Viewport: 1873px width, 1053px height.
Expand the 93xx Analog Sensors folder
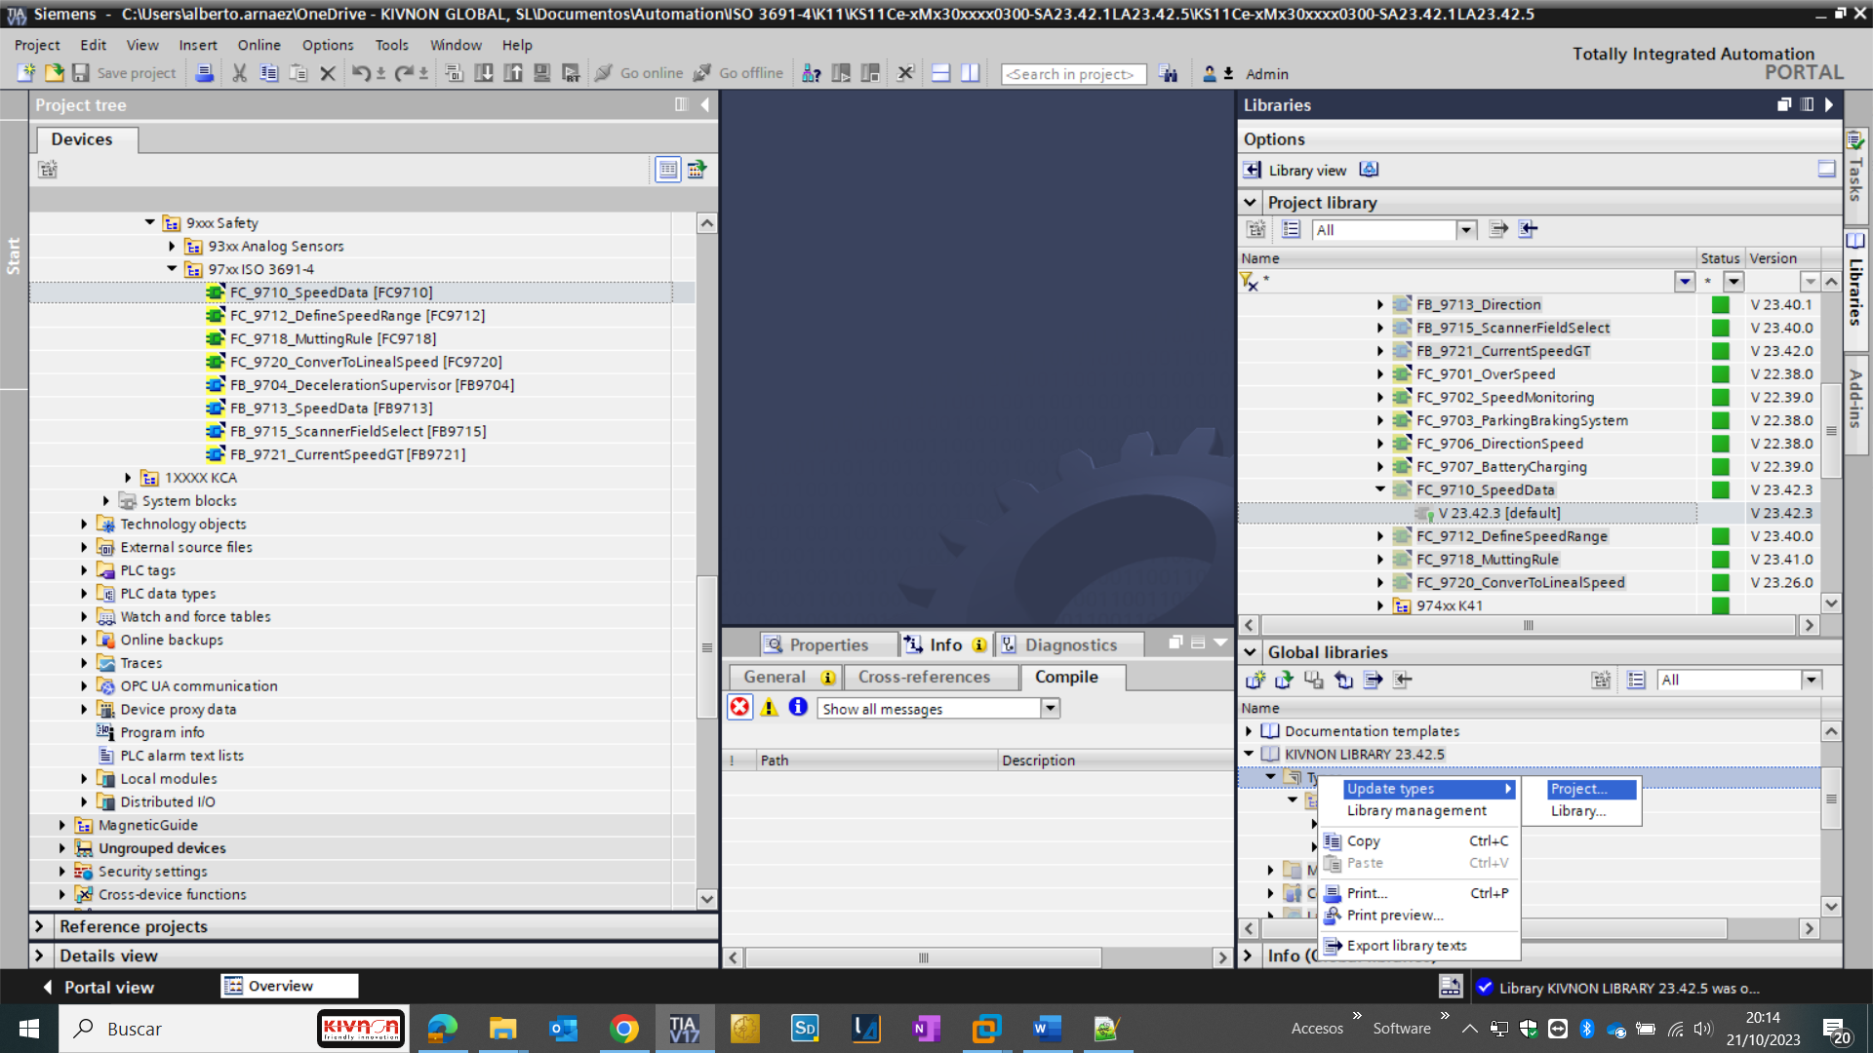click(172, 247)
